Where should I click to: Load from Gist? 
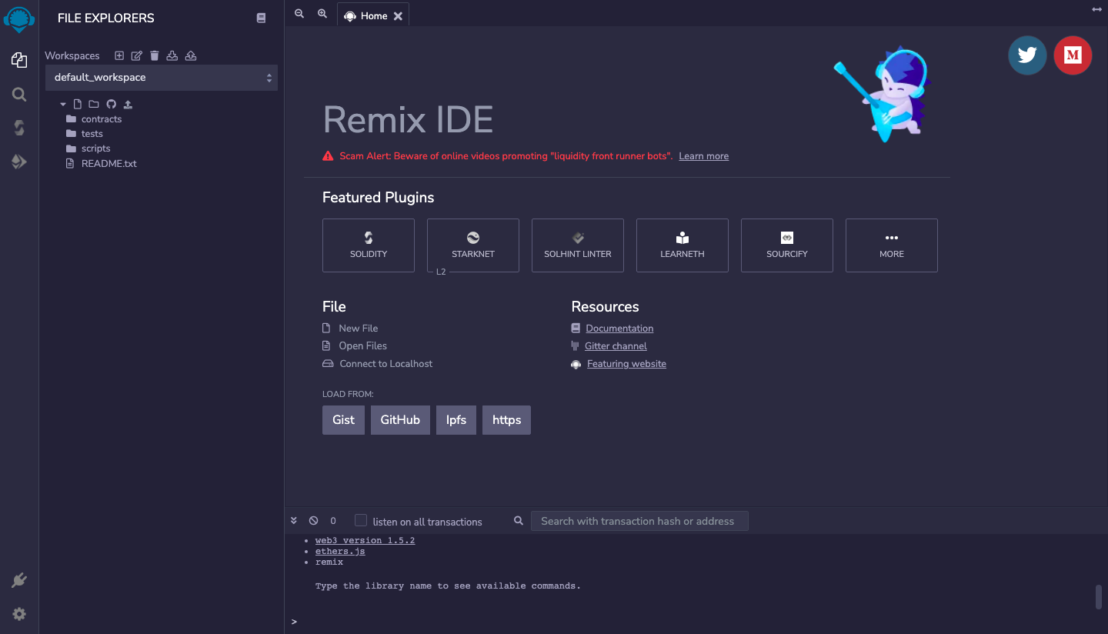pyautogui.click(x=343, y=420)
